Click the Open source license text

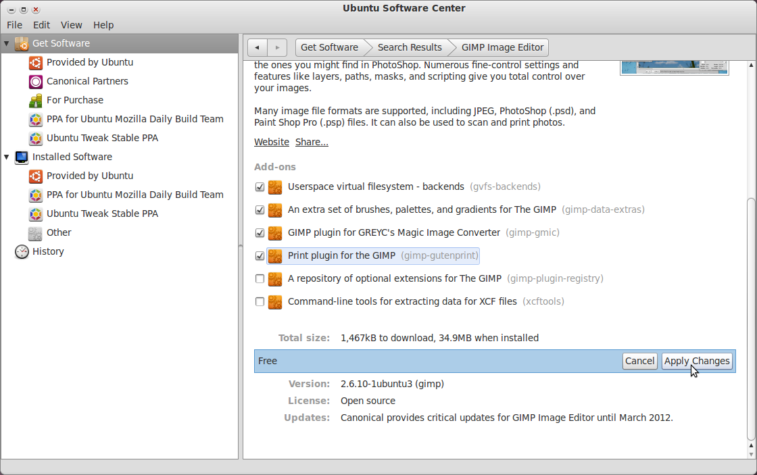coord(368,401)
